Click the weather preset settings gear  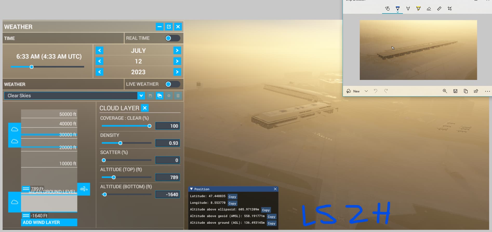[x=169, y=96]
